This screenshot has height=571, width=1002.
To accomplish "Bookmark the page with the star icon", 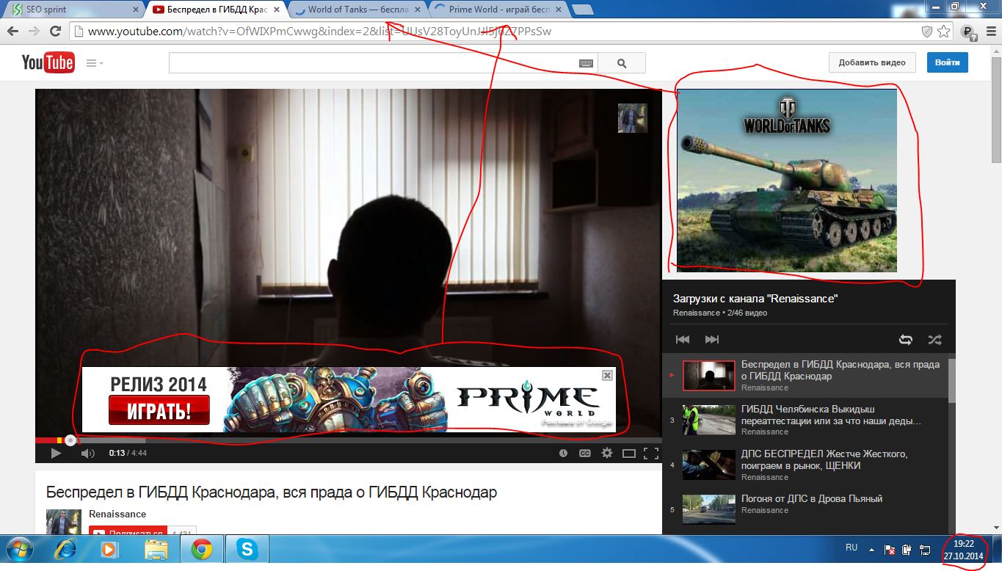I will (x=944, y=32).
